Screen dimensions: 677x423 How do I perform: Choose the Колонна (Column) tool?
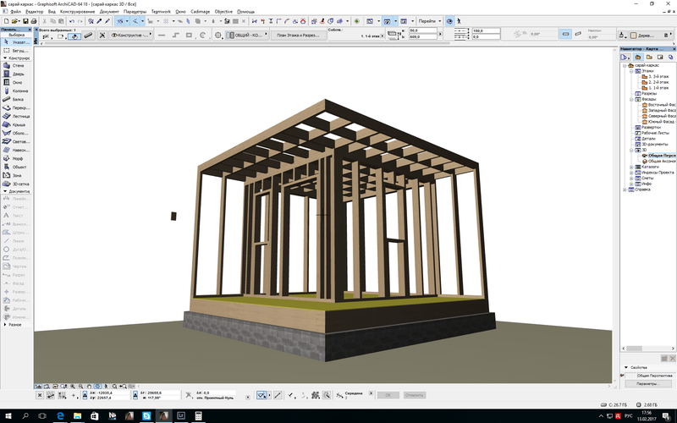17,90
